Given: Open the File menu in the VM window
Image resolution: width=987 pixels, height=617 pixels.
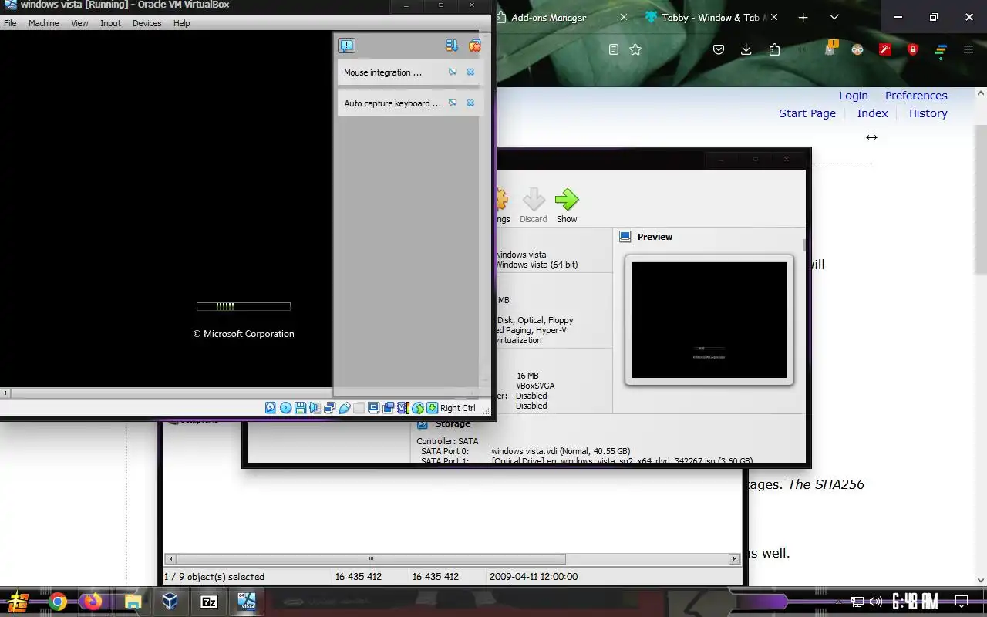Looking at the screenshot, I should 10,23.
